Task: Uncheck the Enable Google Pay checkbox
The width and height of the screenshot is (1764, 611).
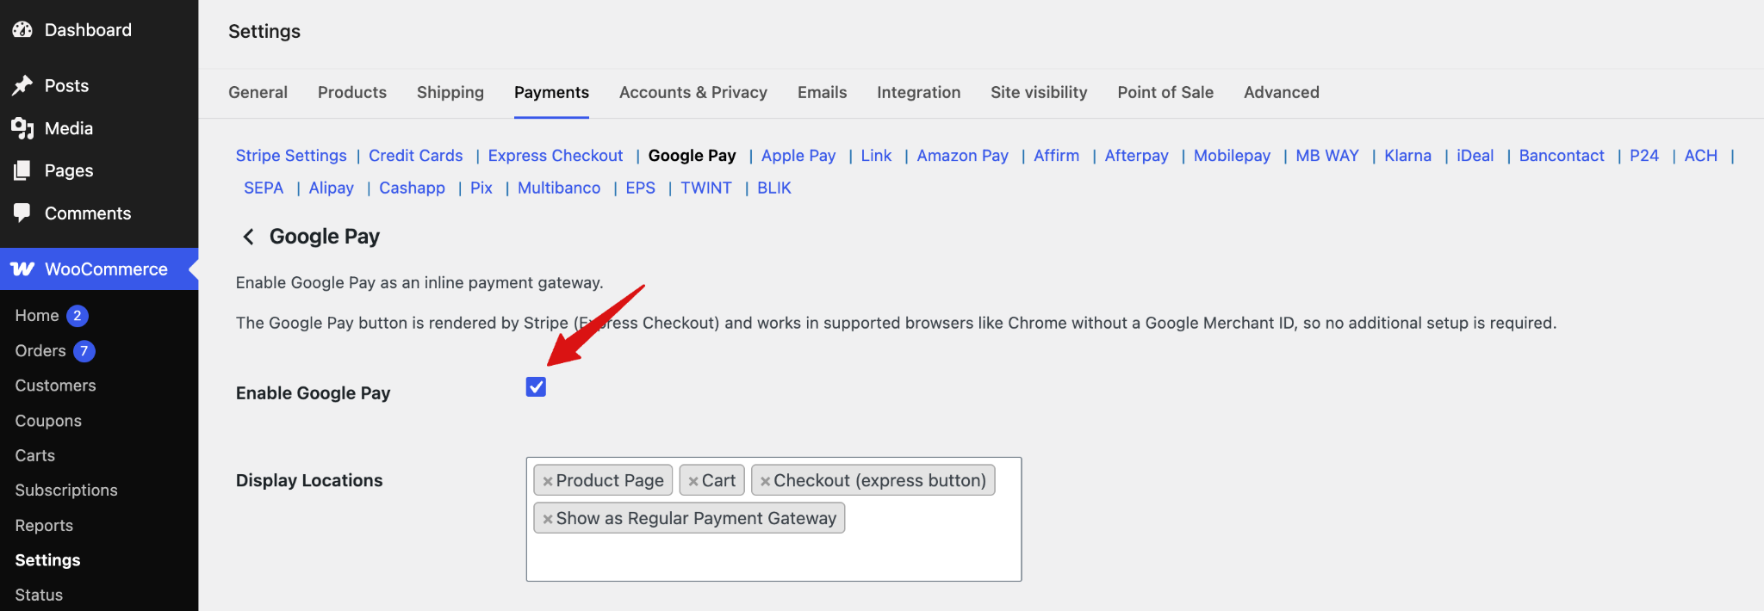Action: coord(536,387)
